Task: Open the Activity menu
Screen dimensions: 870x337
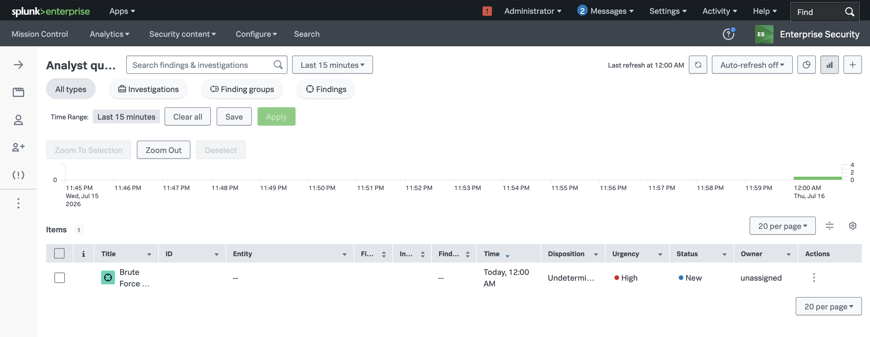Action: 719,11
